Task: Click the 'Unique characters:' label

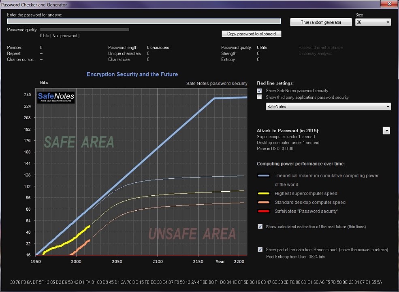Action: [125, 54]
